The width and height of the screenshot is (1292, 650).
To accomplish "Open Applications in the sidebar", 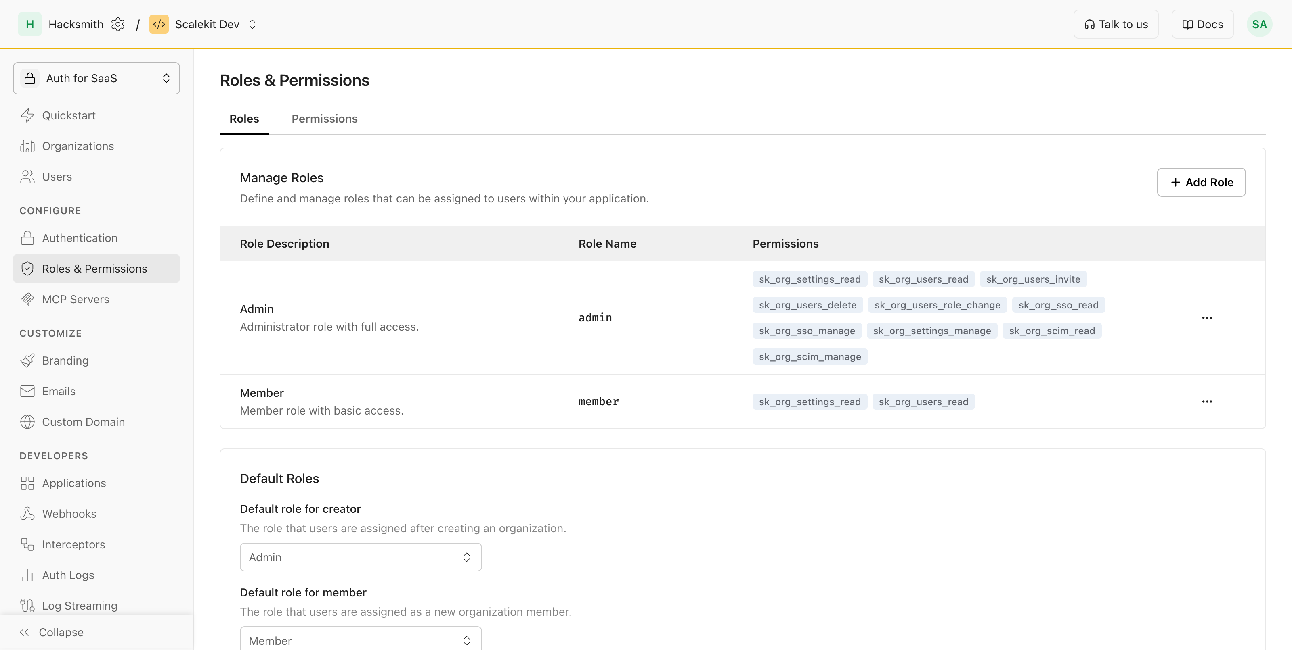I will tap(96, 483).
